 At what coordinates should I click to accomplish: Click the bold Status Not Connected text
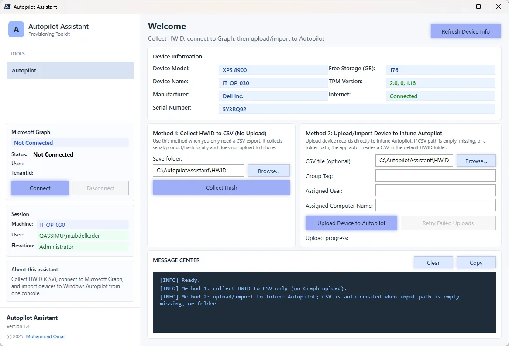tap(53, 154)
